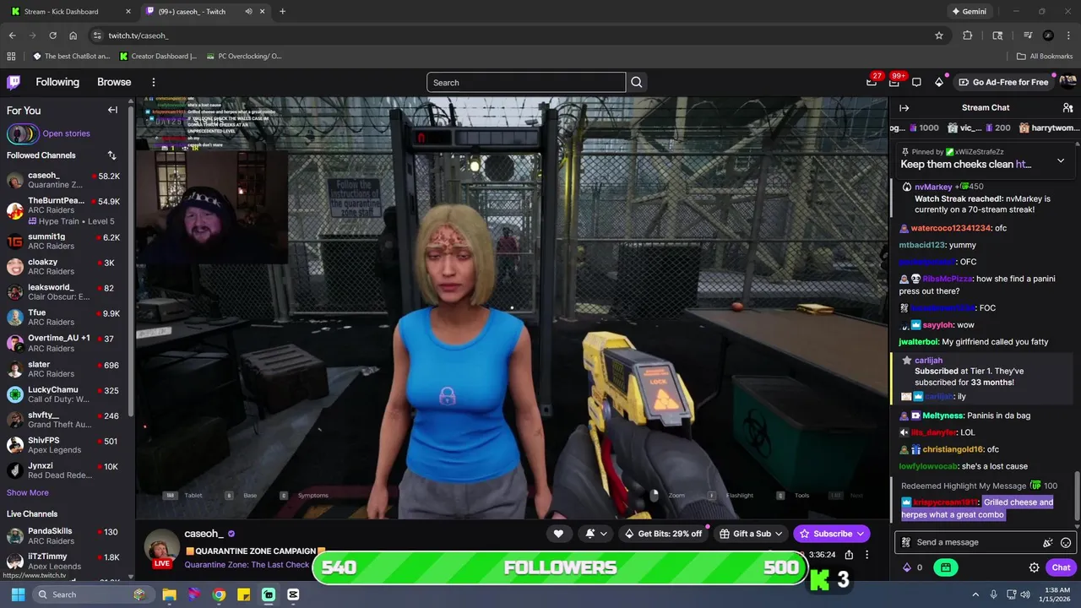Click the share icon under the stream
The image size is (1081, 608).
click(x=849, y=555)
